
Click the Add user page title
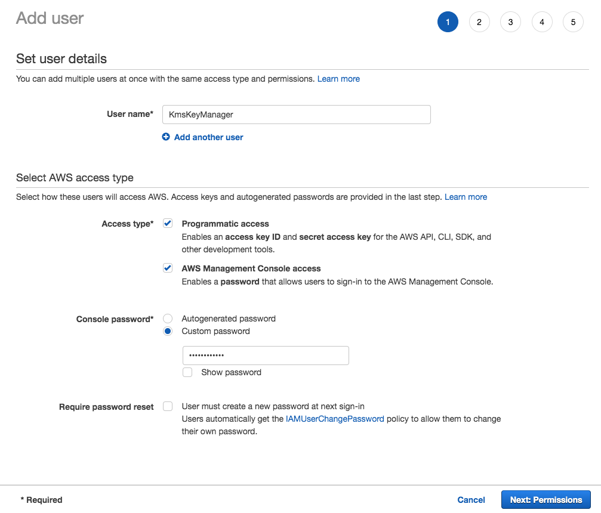click(x=50, y=18)
